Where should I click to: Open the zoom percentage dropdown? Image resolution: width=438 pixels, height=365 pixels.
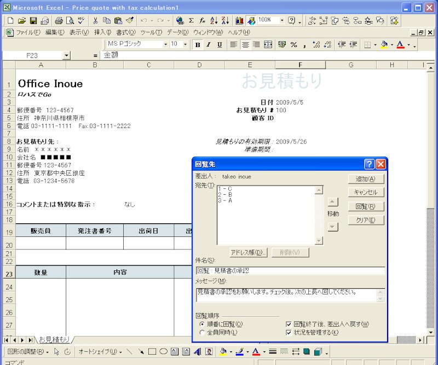click(x=282, y=20)
